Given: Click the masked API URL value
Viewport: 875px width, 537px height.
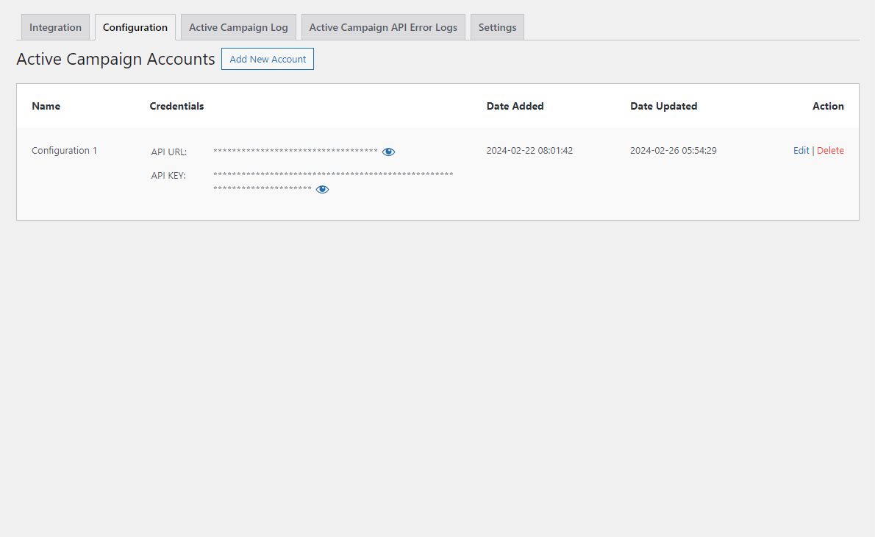Looking at the screenshot, I should 295,152.
